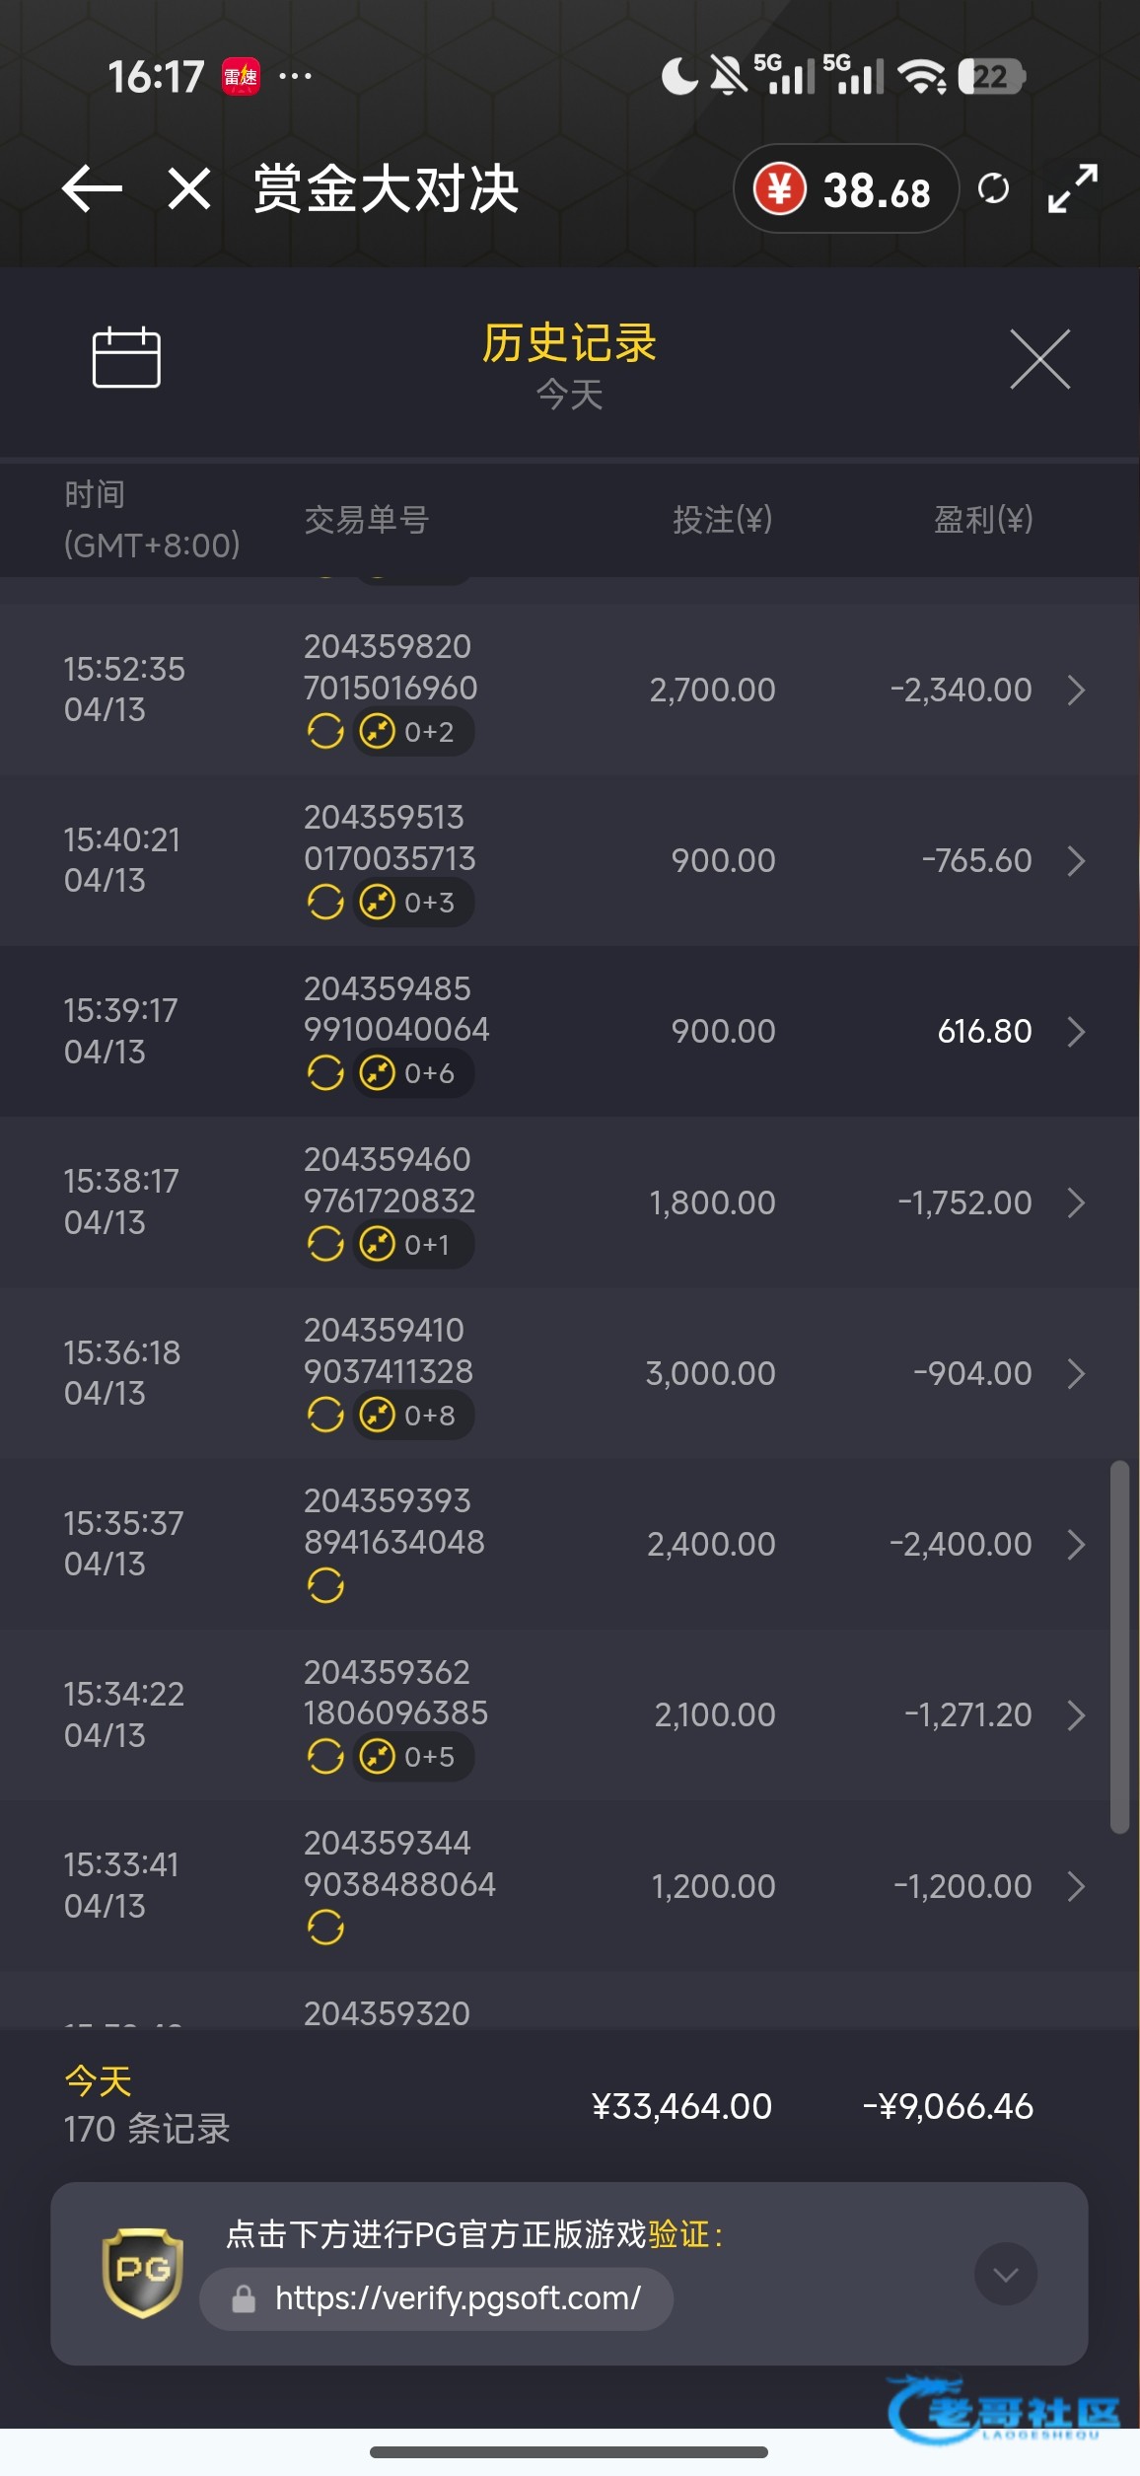
Task: Close the game page with header X
Action: pyautogui.click(x=189, y=188)
